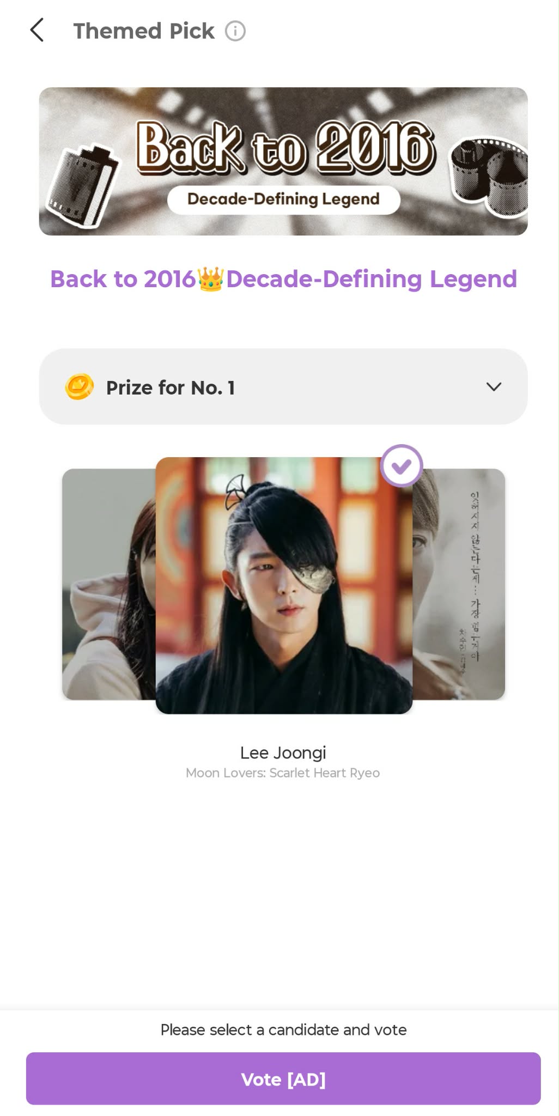Tap the Decade-Defining Legend banner pill
The width and height of the screenshot is (559, 1116).
[283, 199]
